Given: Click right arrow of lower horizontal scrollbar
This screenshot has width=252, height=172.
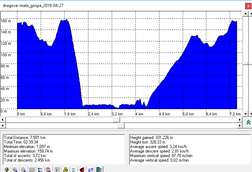Looking at the screenshot, I should point(239,125).
